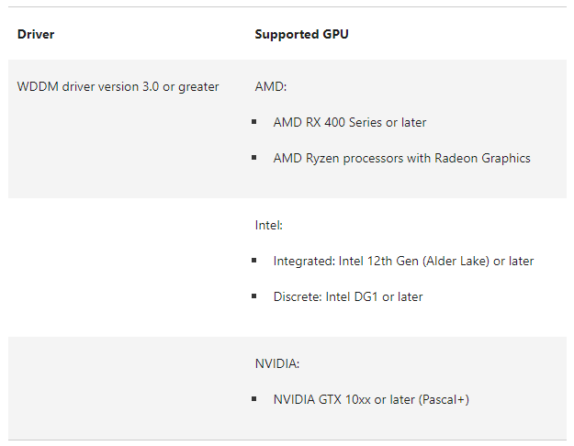Click the bullet before NVIDIA GTX 10xx

pyautogui.click(x=253, y=398)
